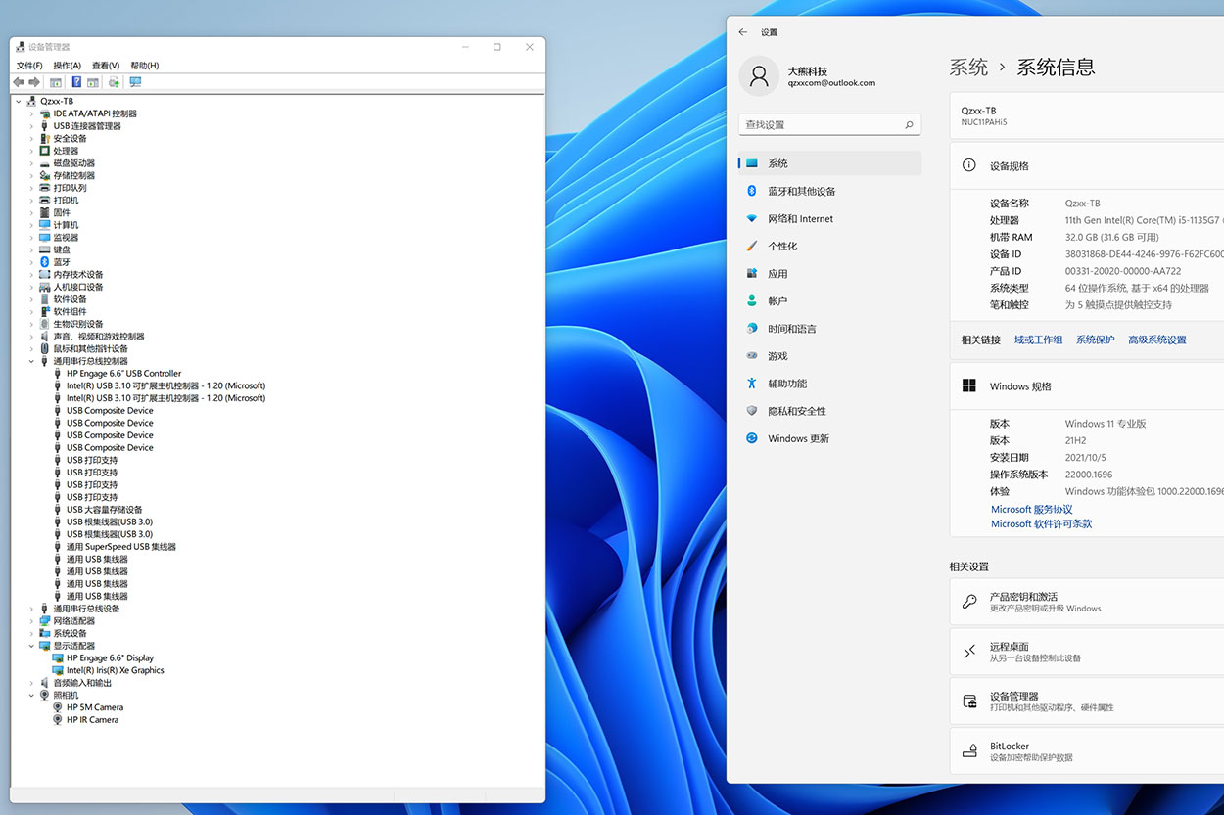Expand the 处理器 device category
This screenshot has width=1224, height=815.
[x=31, y=150]
